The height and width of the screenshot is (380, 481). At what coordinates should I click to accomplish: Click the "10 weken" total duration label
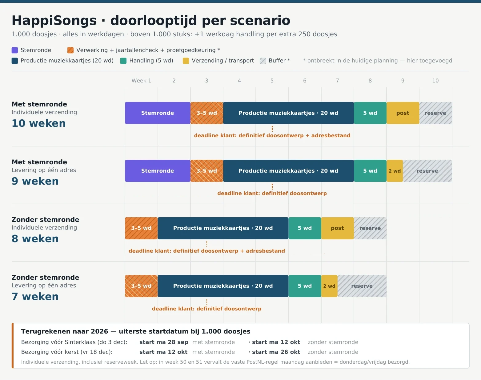click(39, 123)
